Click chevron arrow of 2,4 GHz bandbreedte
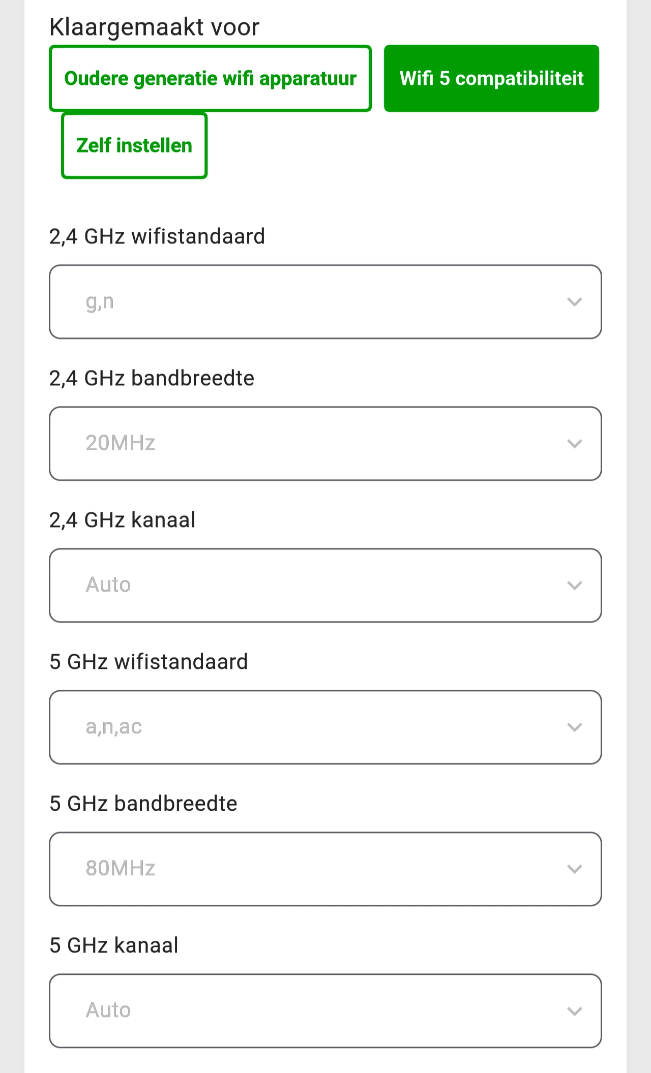Image resolution: width=651 pixels, height=1073 pixels. pos(574,444)
